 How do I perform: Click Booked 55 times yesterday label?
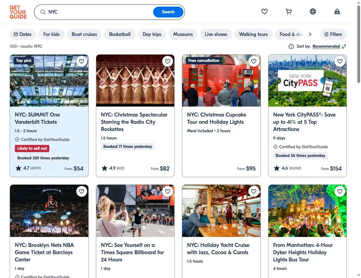(300, 156)
